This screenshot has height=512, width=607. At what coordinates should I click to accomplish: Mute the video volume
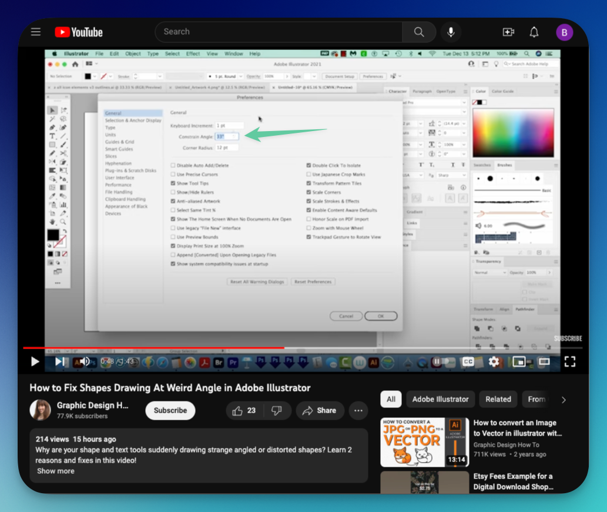85,362
